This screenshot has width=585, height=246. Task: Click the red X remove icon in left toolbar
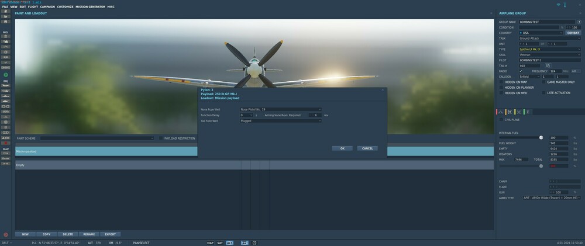6,143
